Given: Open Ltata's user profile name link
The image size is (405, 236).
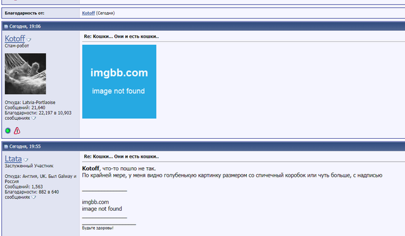Looking at the screenshot, I should 13,159.
